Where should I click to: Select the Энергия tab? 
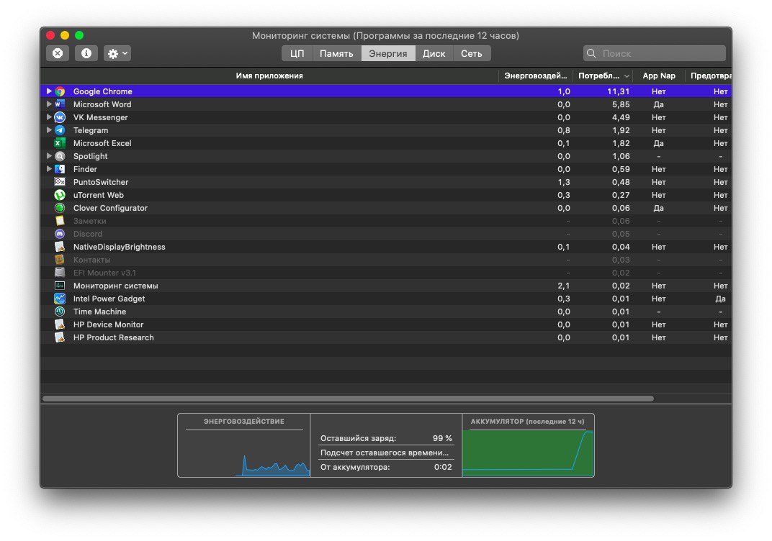(388, 54)
